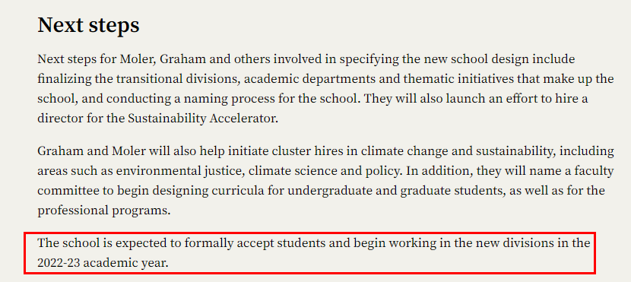Click the words "environmental justice"
Image resolution: width=631 pixels, height=282 pixels.
click(180, 171)
